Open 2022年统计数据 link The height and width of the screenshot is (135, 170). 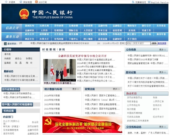pyautogui.click(x=52, y=104)
